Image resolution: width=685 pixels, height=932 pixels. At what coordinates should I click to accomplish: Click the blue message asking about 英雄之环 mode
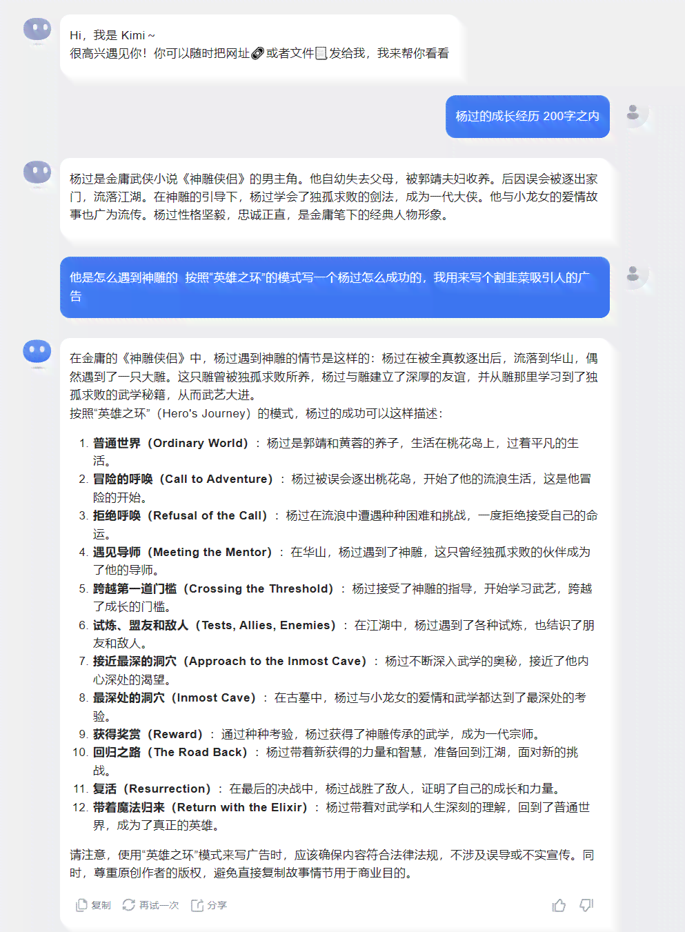pos(335,287)
